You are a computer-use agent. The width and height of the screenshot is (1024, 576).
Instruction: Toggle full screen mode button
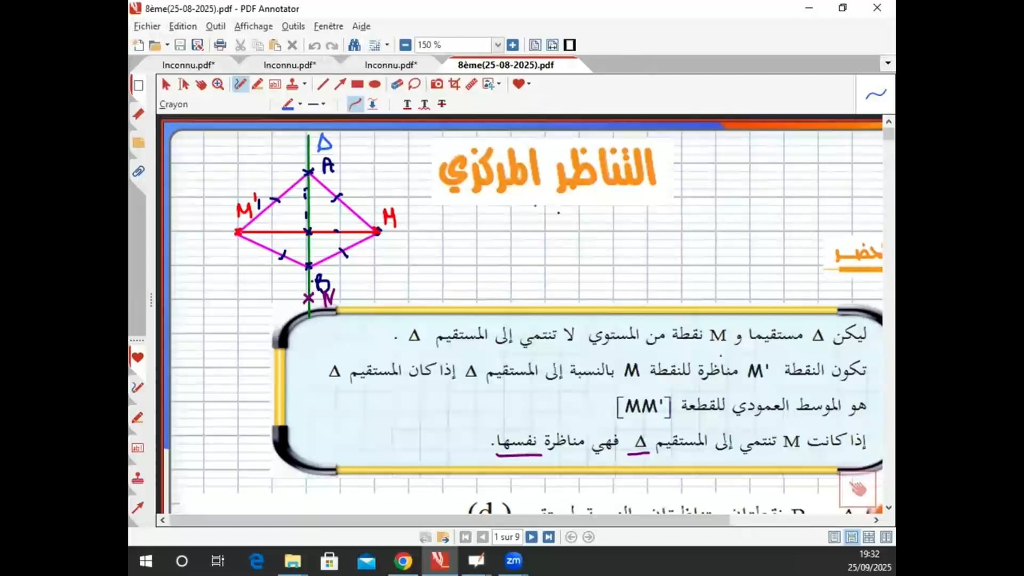[570, 45]
